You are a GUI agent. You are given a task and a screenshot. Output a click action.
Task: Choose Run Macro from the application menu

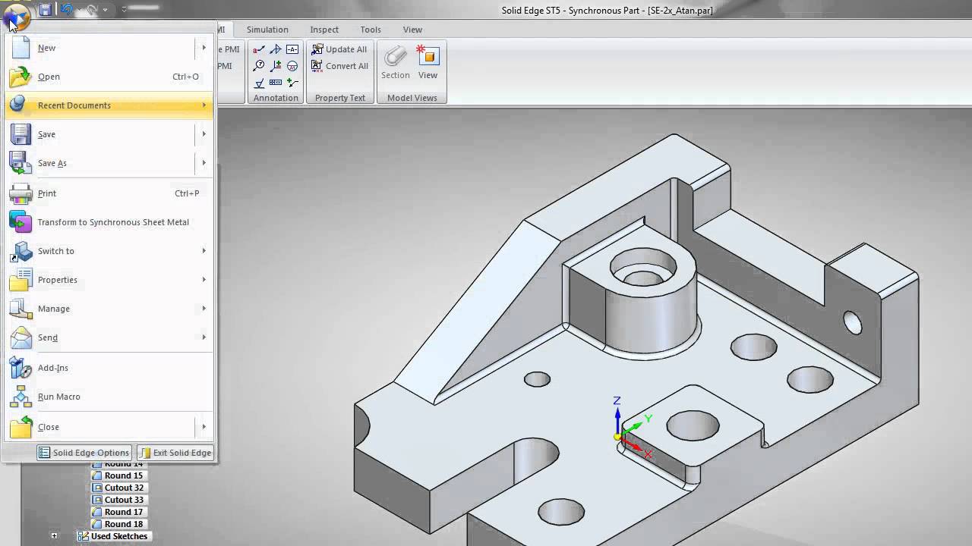tap(109, 397)
